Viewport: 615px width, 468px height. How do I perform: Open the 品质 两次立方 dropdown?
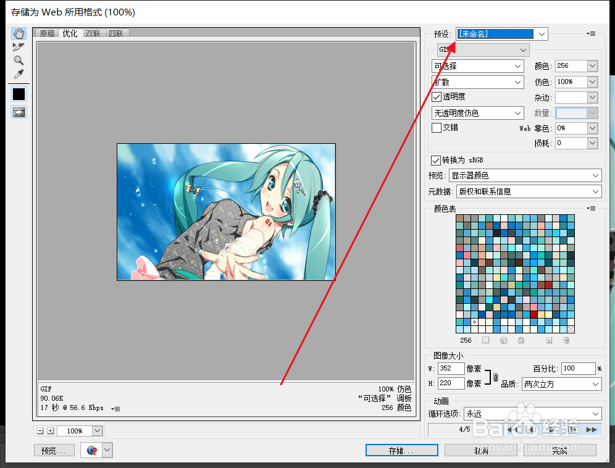click(562, 384)
